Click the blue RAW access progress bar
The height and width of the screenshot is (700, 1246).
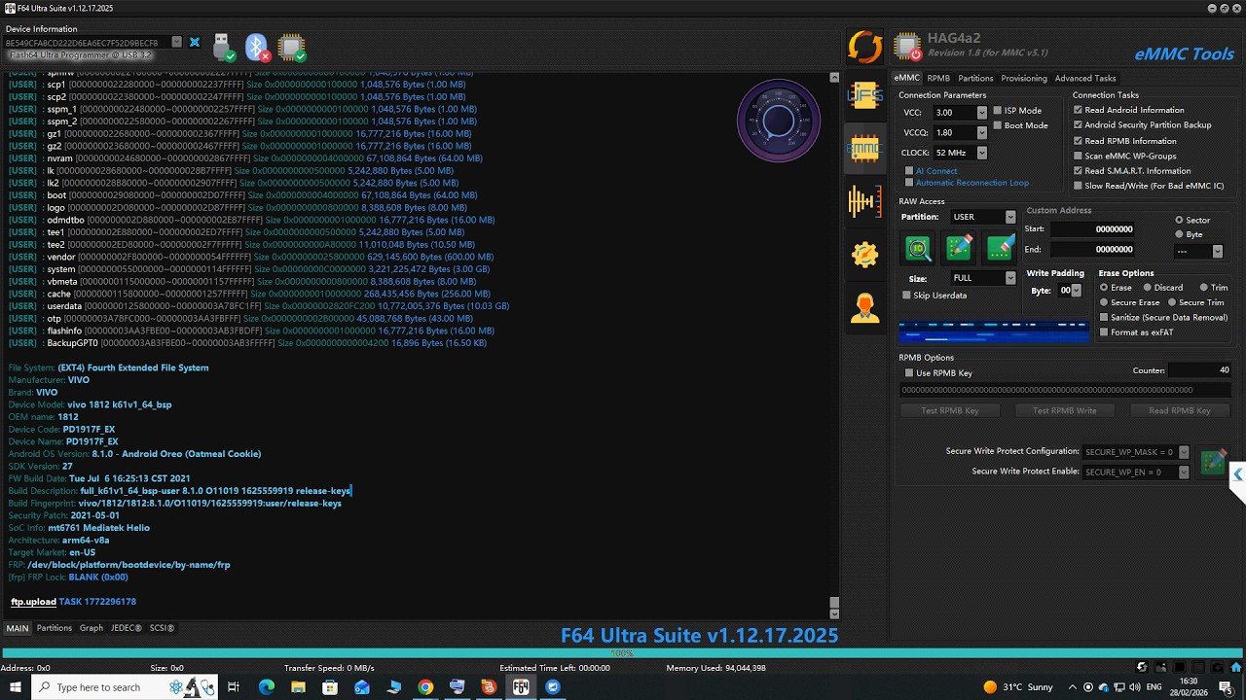[x=994, y=332]
